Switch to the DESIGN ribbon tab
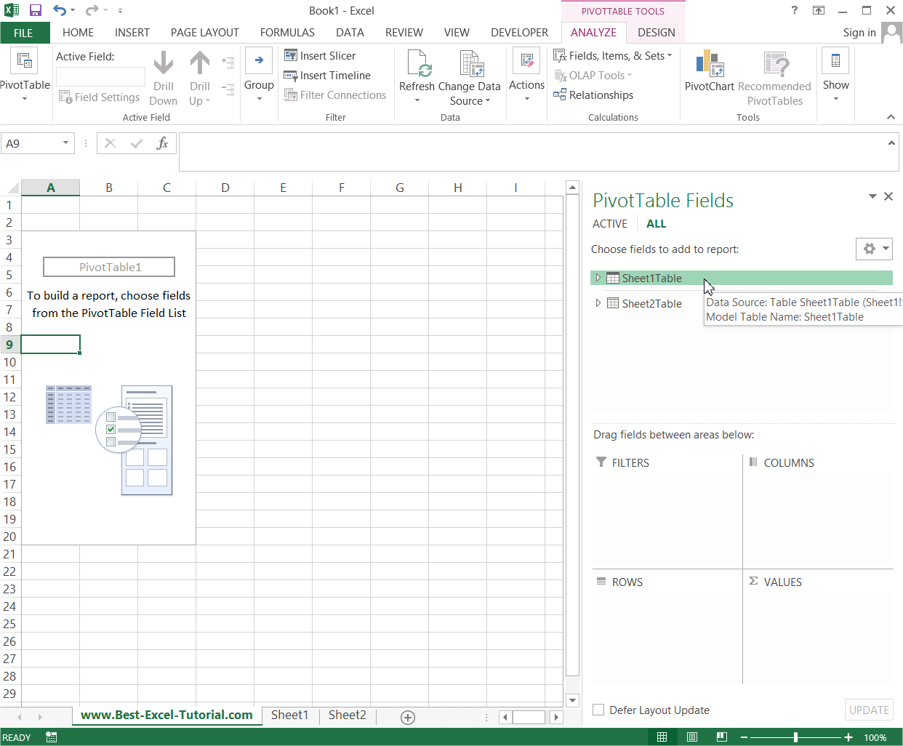The height and width of the screenshot is (746, 903). coord(656,33)
